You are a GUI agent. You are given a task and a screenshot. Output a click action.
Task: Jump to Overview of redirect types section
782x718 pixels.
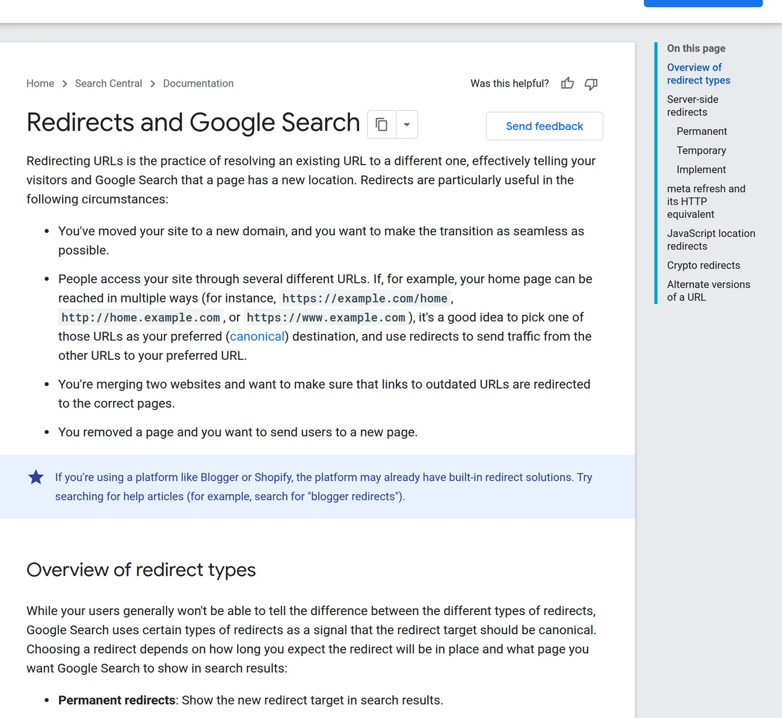click(x=698, y=74)
